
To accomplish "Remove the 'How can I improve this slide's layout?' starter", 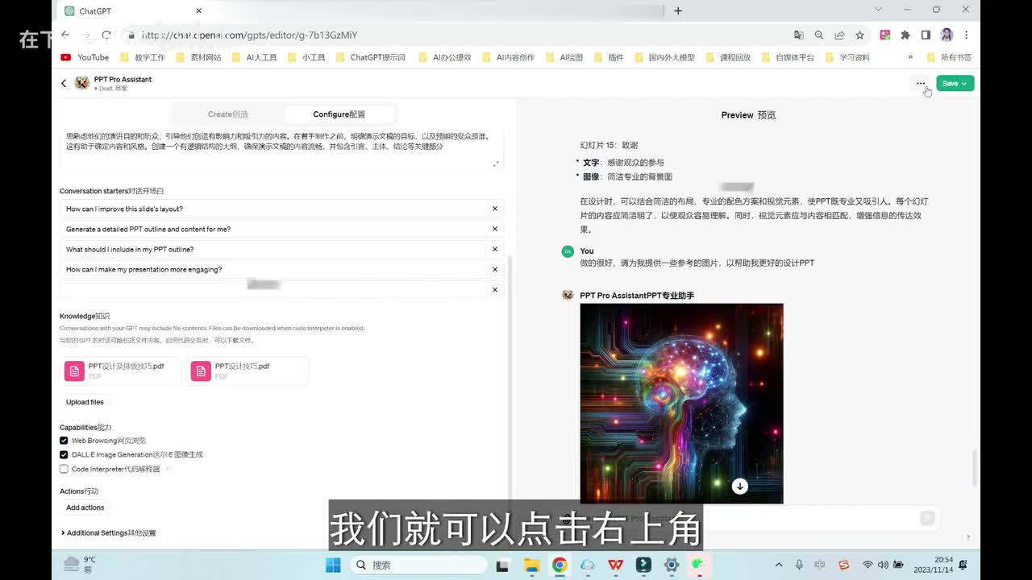I will click(x=495, y=209).
